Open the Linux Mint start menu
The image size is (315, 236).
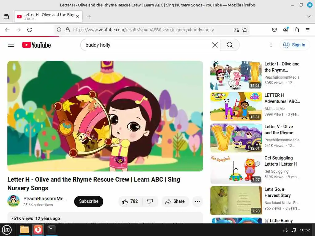[7, 230]
